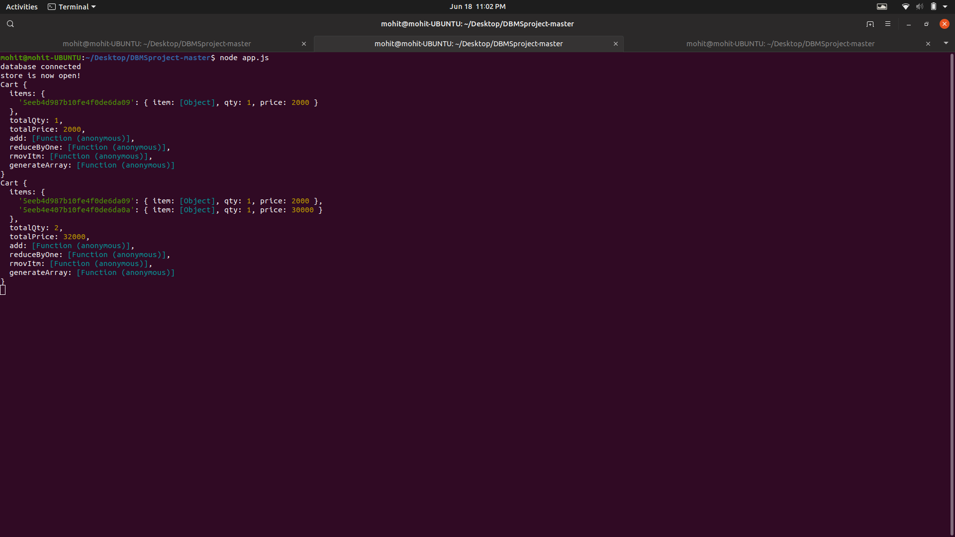Open the hamburger menu in the titlebar
This screenshot has width=955, height=537.
(888, 23)
